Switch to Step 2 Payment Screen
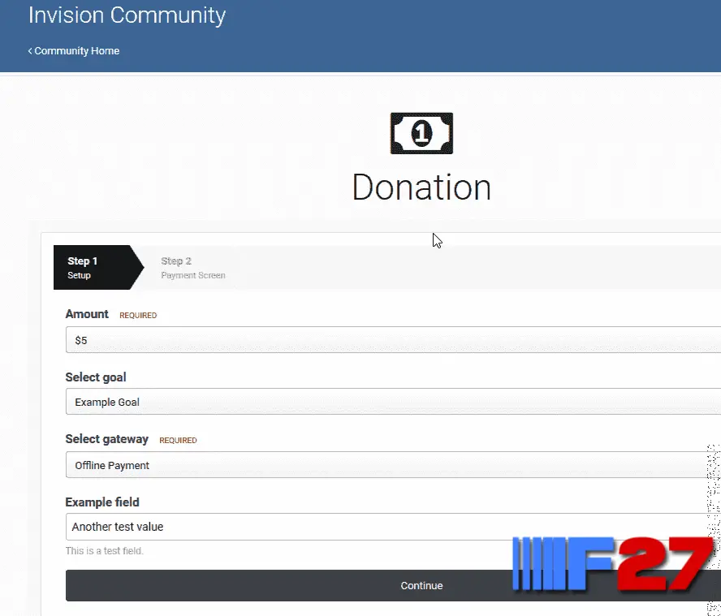 point(193,268)
